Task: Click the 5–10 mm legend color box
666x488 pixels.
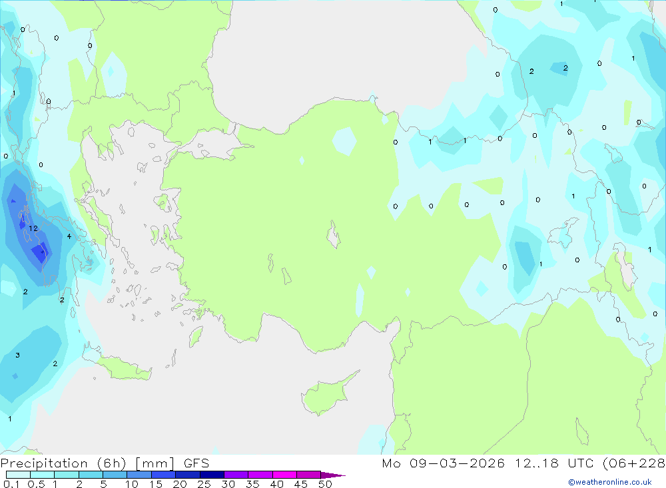Action: 115,475
